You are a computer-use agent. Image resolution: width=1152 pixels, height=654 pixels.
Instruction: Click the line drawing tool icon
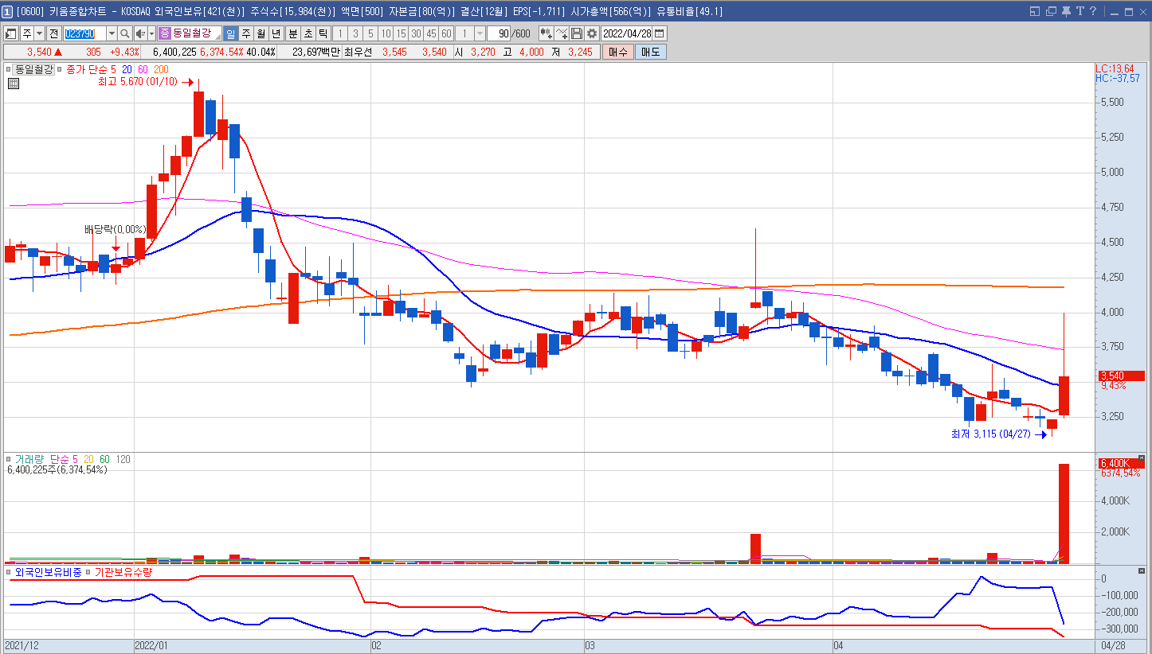tap(562, 33)
